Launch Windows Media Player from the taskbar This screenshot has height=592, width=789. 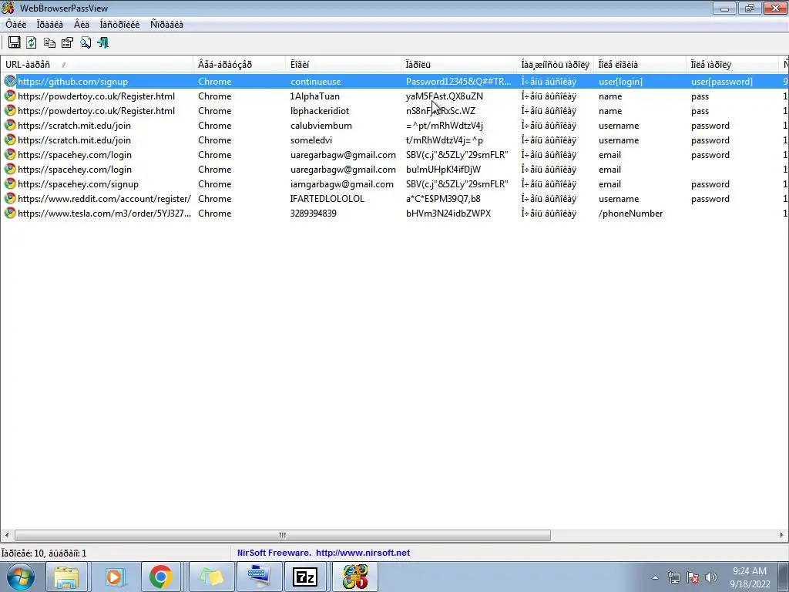[x=114, y=577]
